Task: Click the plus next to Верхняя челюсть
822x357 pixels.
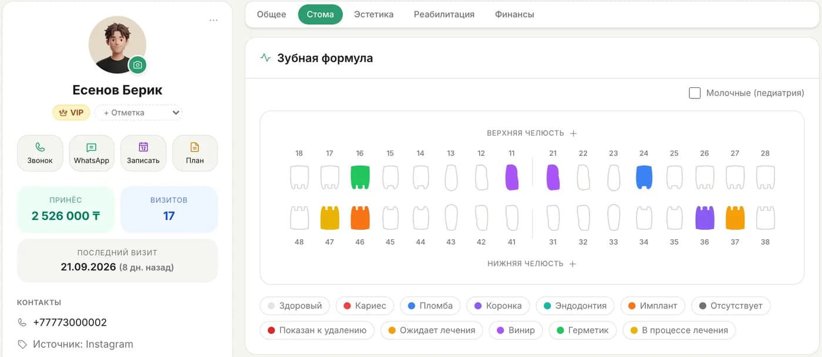Action: click(574, 133)
